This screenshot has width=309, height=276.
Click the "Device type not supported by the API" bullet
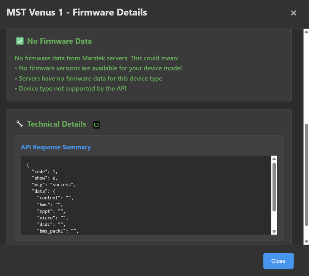tap(72, 88)
